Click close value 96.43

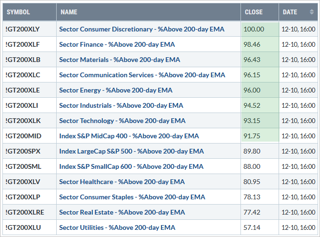pyautogui.click(x=252, y=60)
